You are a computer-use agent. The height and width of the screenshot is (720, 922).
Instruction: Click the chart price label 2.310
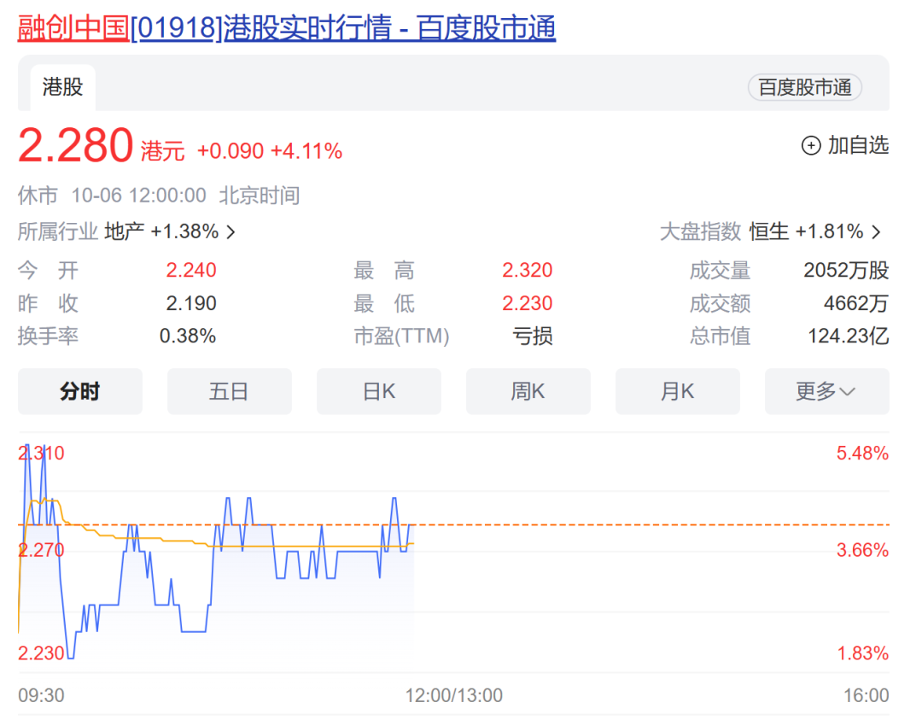click(41, 453)
